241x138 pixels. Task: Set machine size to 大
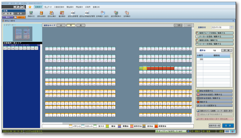point(81,25)
